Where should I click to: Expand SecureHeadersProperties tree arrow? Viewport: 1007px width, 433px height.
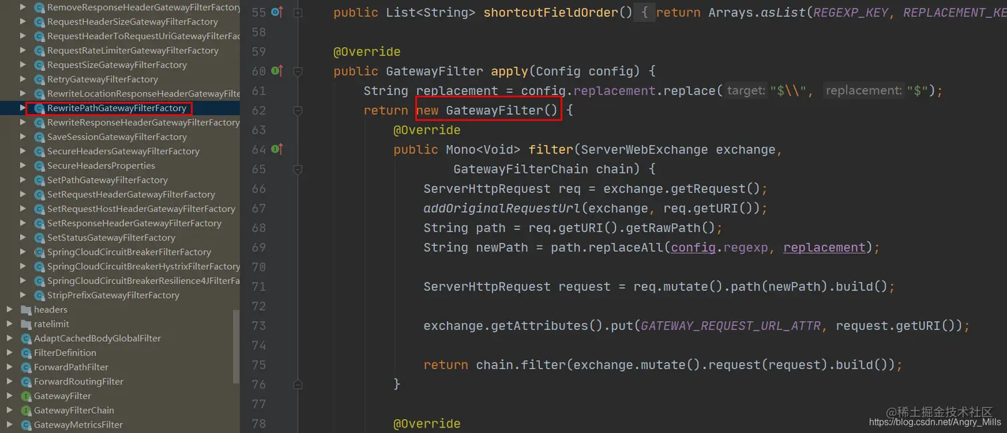(x=24, y=166)
